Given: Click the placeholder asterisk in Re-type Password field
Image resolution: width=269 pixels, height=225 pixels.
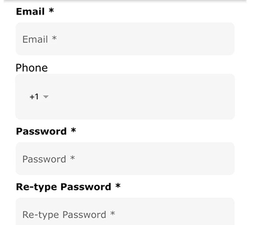Looking at the screenshot, I should click(x=113, y=213).
